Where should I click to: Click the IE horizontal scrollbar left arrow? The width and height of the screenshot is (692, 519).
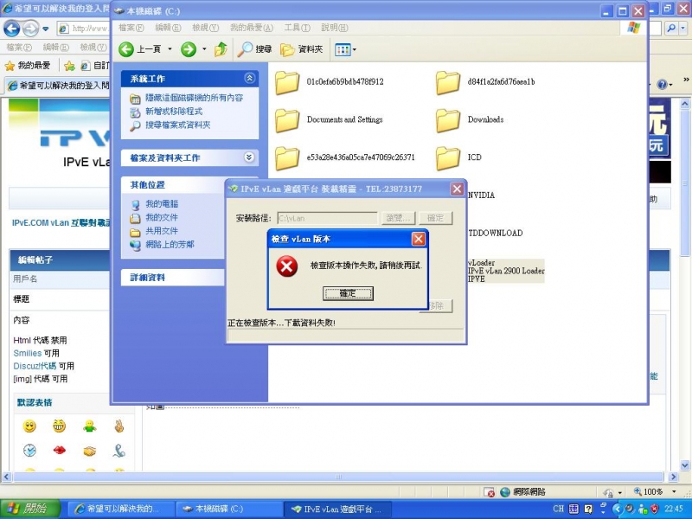click(x=6, y=477)
